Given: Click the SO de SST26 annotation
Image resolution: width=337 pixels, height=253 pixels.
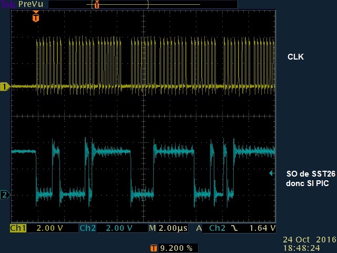Looking at the screenshot, I should click(x=311, y=173).
